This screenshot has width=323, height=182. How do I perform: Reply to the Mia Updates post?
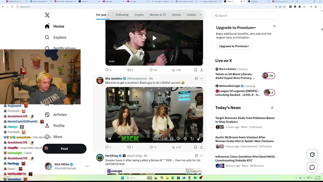(x=108, y=147)
